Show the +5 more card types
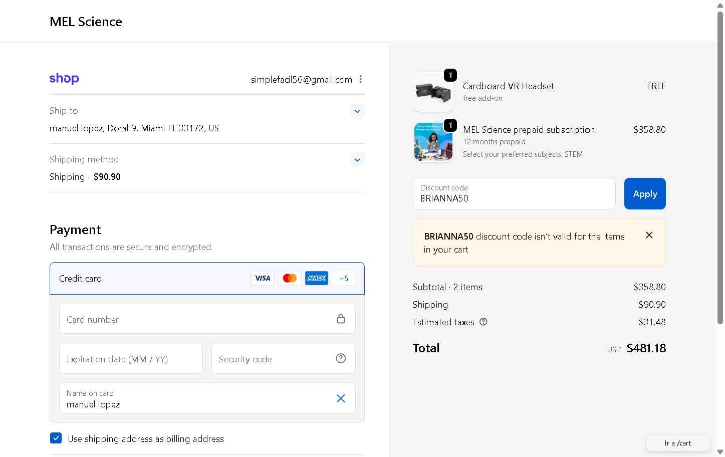 click(344, 278)
